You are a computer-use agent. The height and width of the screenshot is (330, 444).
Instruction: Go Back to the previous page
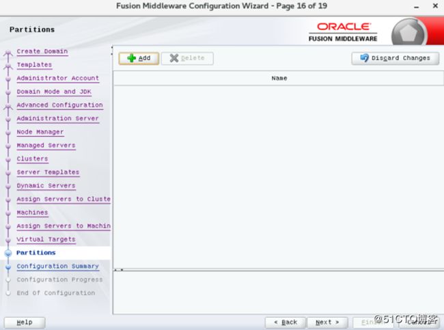pyautogui.click(x=286, y=322)
